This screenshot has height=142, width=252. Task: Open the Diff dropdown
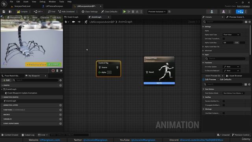38,11
